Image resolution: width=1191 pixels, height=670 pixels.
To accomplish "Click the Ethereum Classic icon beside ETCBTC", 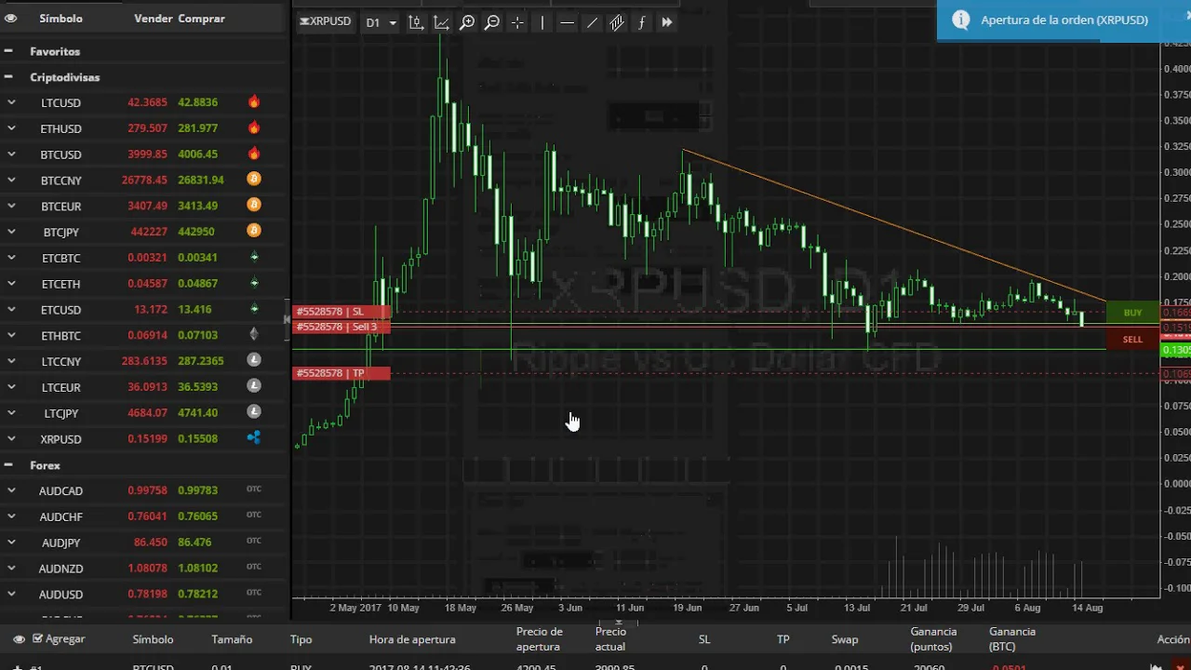I will point(253,257).
